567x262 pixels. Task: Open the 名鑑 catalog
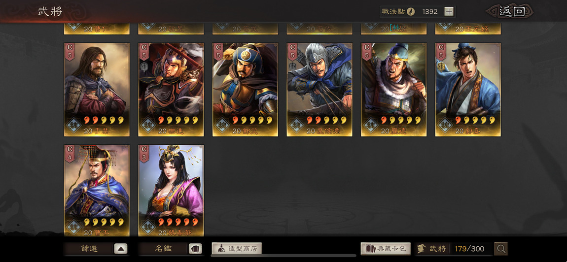(164, 249)
